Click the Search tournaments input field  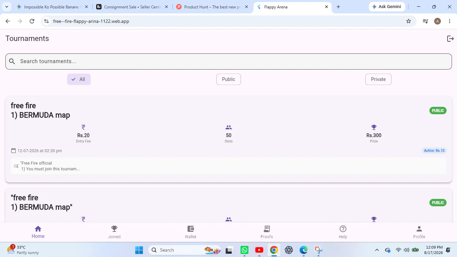[x=229, y=61]
